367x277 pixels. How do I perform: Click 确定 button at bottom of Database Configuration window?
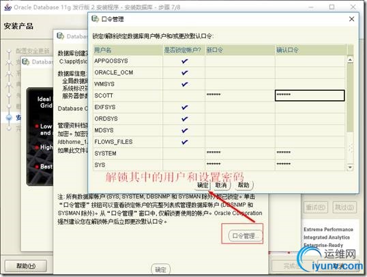point(160,269)
